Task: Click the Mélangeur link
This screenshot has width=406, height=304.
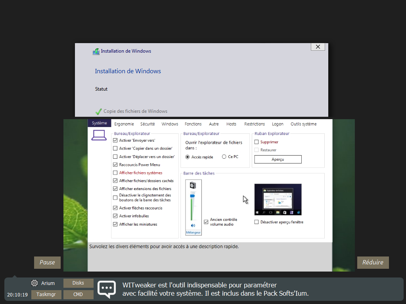Action: click(x=193, y=232)
